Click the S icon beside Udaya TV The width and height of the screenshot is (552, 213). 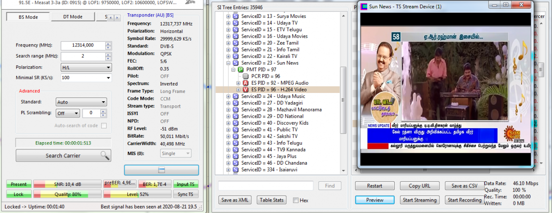point(236,23)
